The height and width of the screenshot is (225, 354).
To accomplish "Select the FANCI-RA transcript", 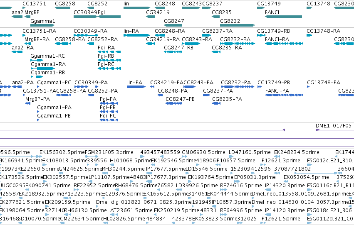I will (284, 44).
